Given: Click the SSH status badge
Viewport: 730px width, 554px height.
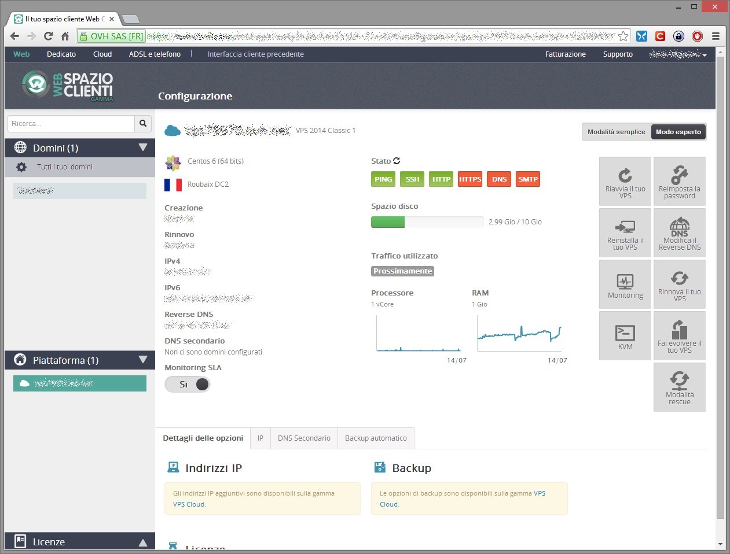Looking at the screenshot, I should [x=412, y=179].
